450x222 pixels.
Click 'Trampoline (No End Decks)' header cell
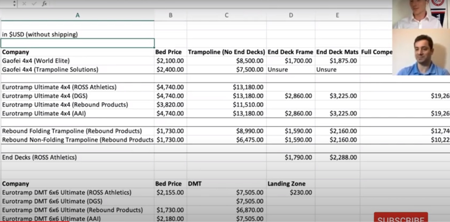[226, 52]
